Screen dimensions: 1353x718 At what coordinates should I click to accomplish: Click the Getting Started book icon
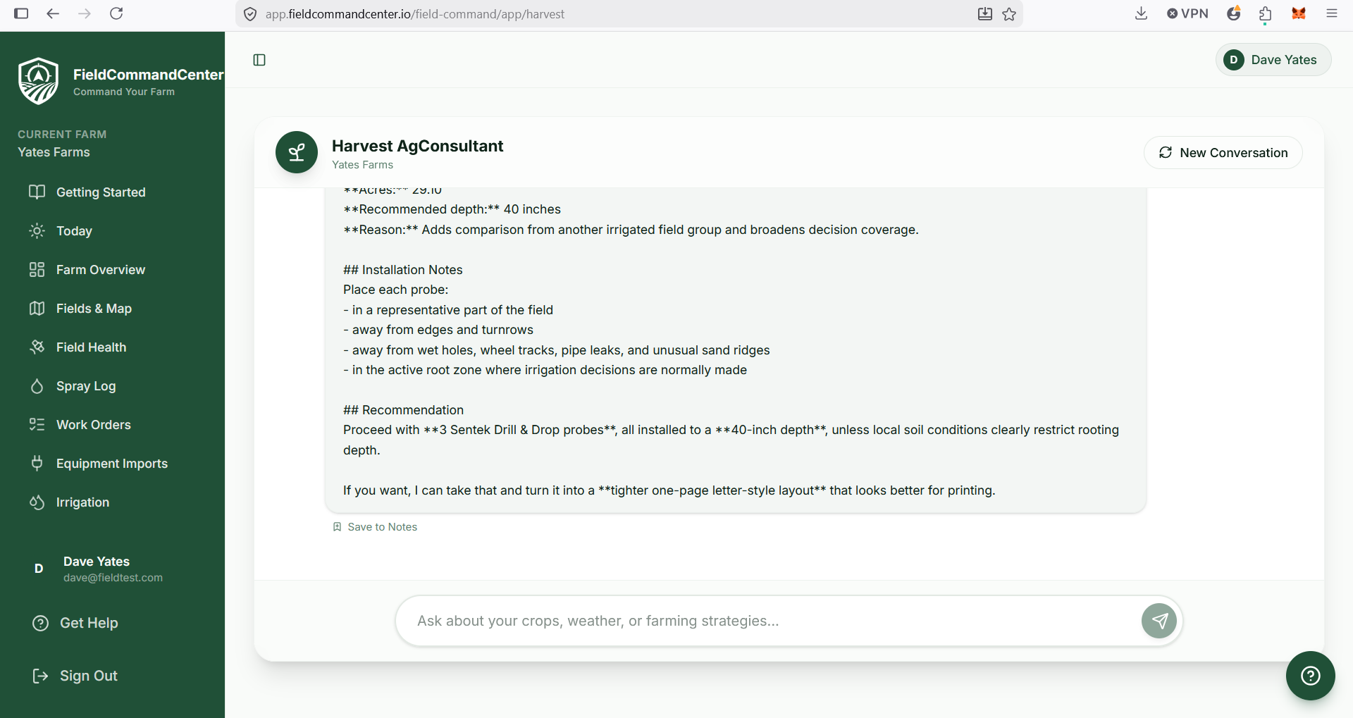pyautogui.click(x=37, y=192)
